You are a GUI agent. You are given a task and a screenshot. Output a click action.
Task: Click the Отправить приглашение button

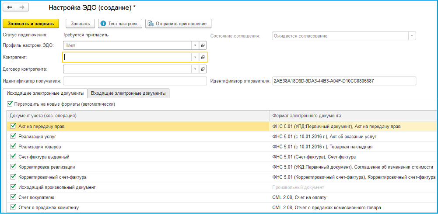click(179, 24)
